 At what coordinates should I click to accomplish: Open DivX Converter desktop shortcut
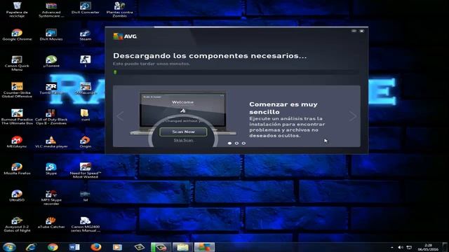(86, 8)
